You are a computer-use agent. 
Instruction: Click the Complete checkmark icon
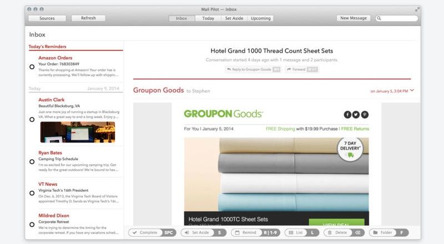tap(135, 233)
